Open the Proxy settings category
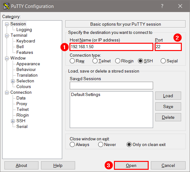 click(x=22, y=104)
